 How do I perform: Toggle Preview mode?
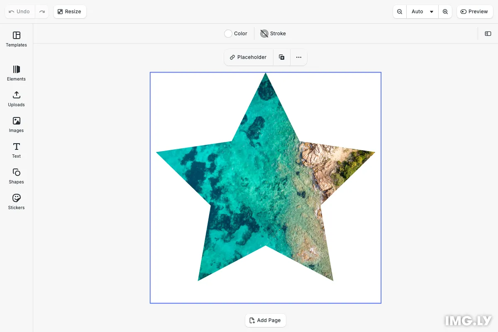(474, 12)
